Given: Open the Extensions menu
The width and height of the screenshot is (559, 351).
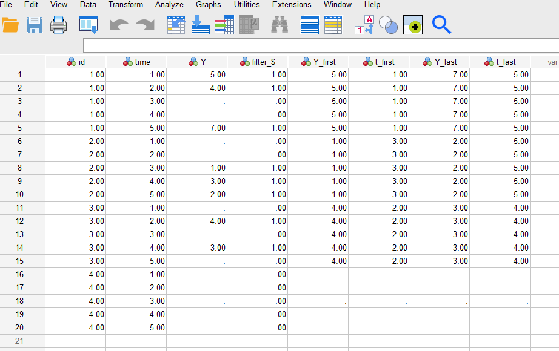Looking at the screenshot, I should [292, 5].
